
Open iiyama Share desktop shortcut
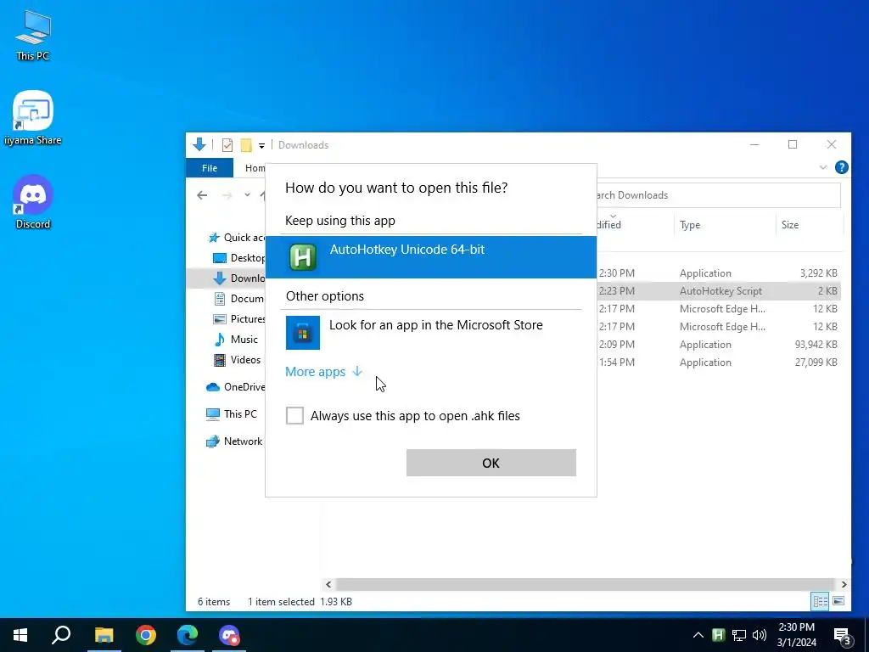coord(33,117)
